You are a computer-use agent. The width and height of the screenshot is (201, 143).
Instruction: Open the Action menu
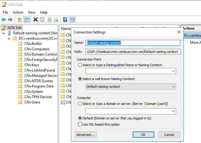point(18,12)
